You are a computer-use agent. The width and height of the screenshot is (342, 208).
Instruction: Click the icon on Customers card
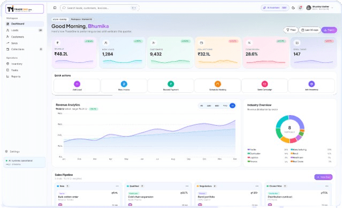click(x=154, y=43)
